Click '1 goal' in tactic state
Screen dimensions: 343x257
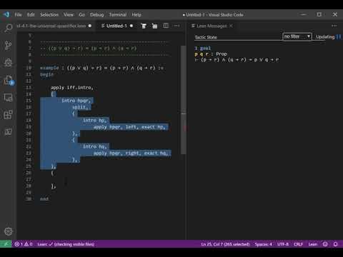tap(203, 48)
